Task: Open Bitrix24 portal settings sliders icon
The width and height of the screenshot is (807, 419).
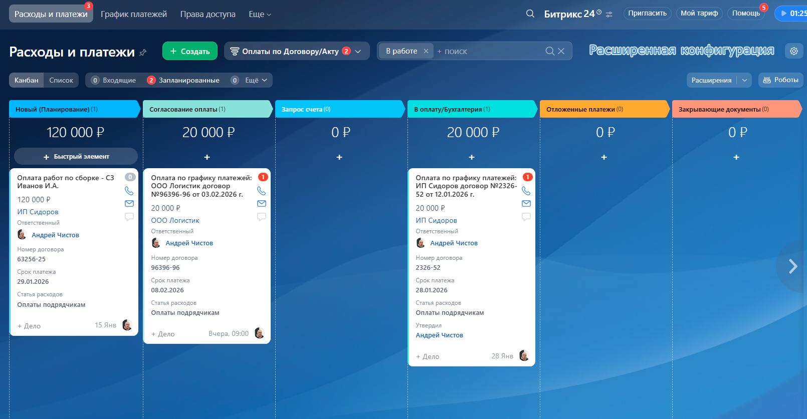Action: [x=609, y=15]
